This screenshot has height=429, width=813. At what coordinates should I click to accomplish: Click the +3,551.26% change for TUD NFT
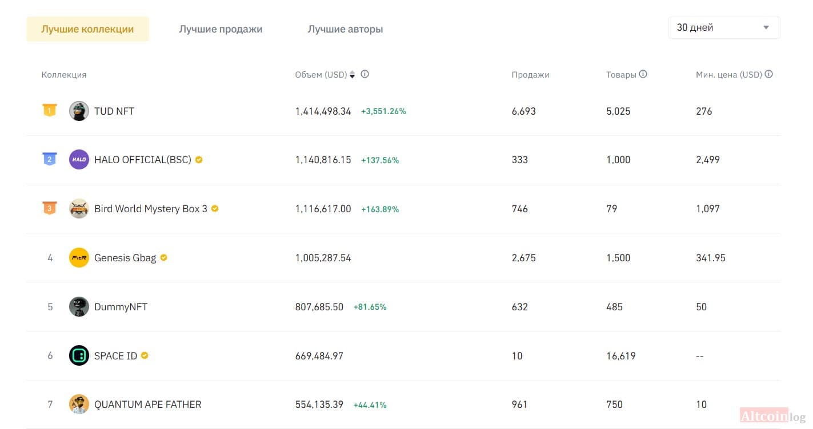(x=383, y=112)
